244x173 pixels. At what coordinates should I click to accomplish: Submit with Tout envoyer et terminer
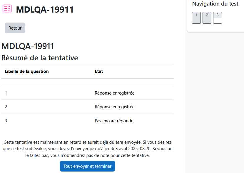[87, 166]
